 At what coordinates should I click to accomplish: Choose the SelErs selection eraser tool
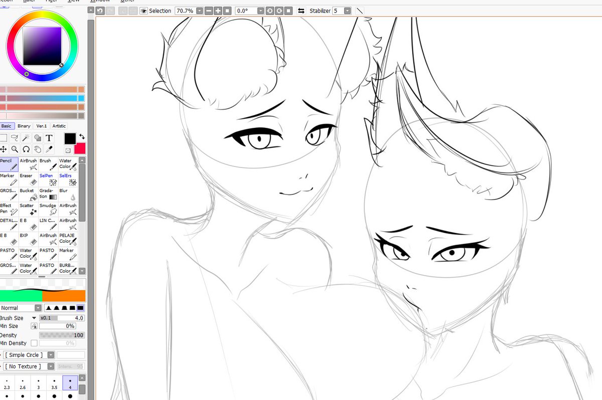click(68, 179)
